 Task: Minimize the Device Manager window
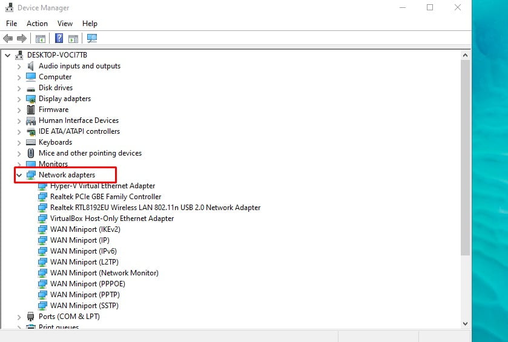(x=403, y=7)
